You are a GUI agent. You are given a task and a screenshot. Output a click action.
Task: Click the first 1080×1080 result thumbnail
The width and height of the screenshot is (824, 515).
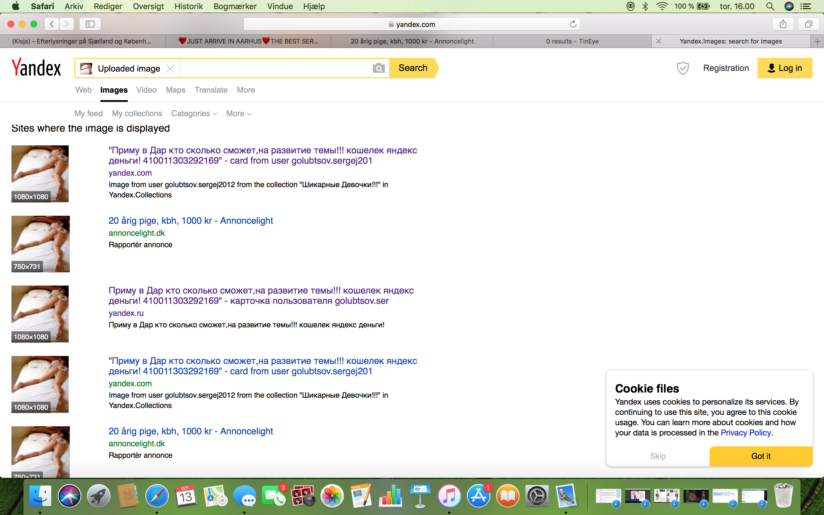point(40,174)
